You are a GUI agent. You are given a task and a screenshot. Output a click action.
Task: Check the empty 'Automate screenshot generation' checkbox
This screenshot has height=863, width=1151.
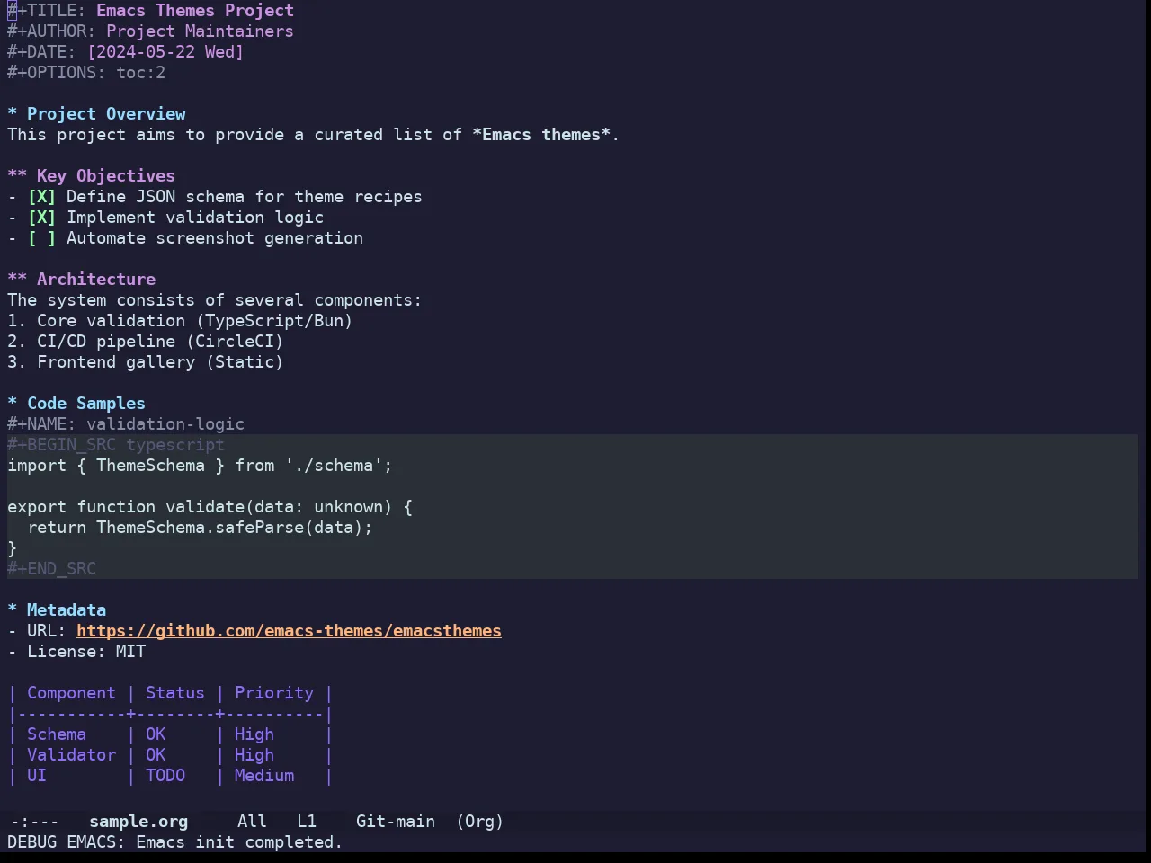[41, 238]
